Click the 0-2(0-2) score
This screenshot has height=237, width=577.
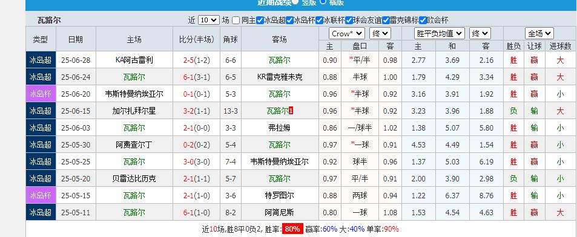197,144
